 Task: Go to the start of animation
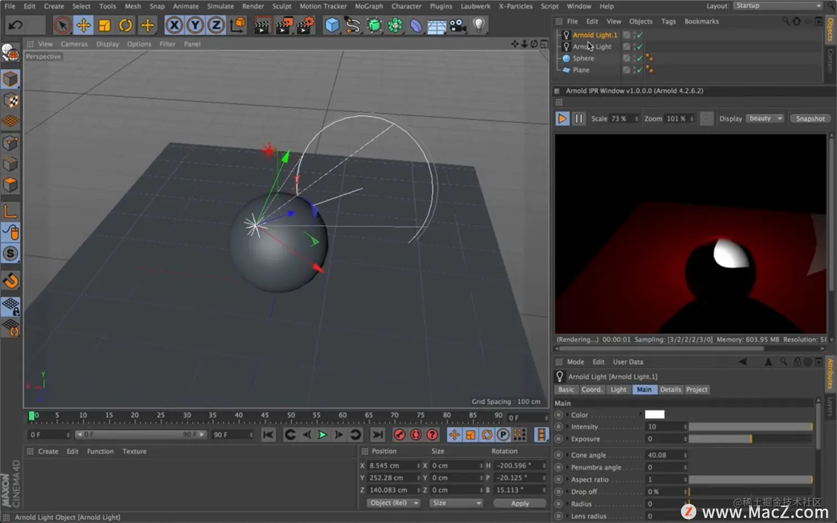click(x=268, y=435)
